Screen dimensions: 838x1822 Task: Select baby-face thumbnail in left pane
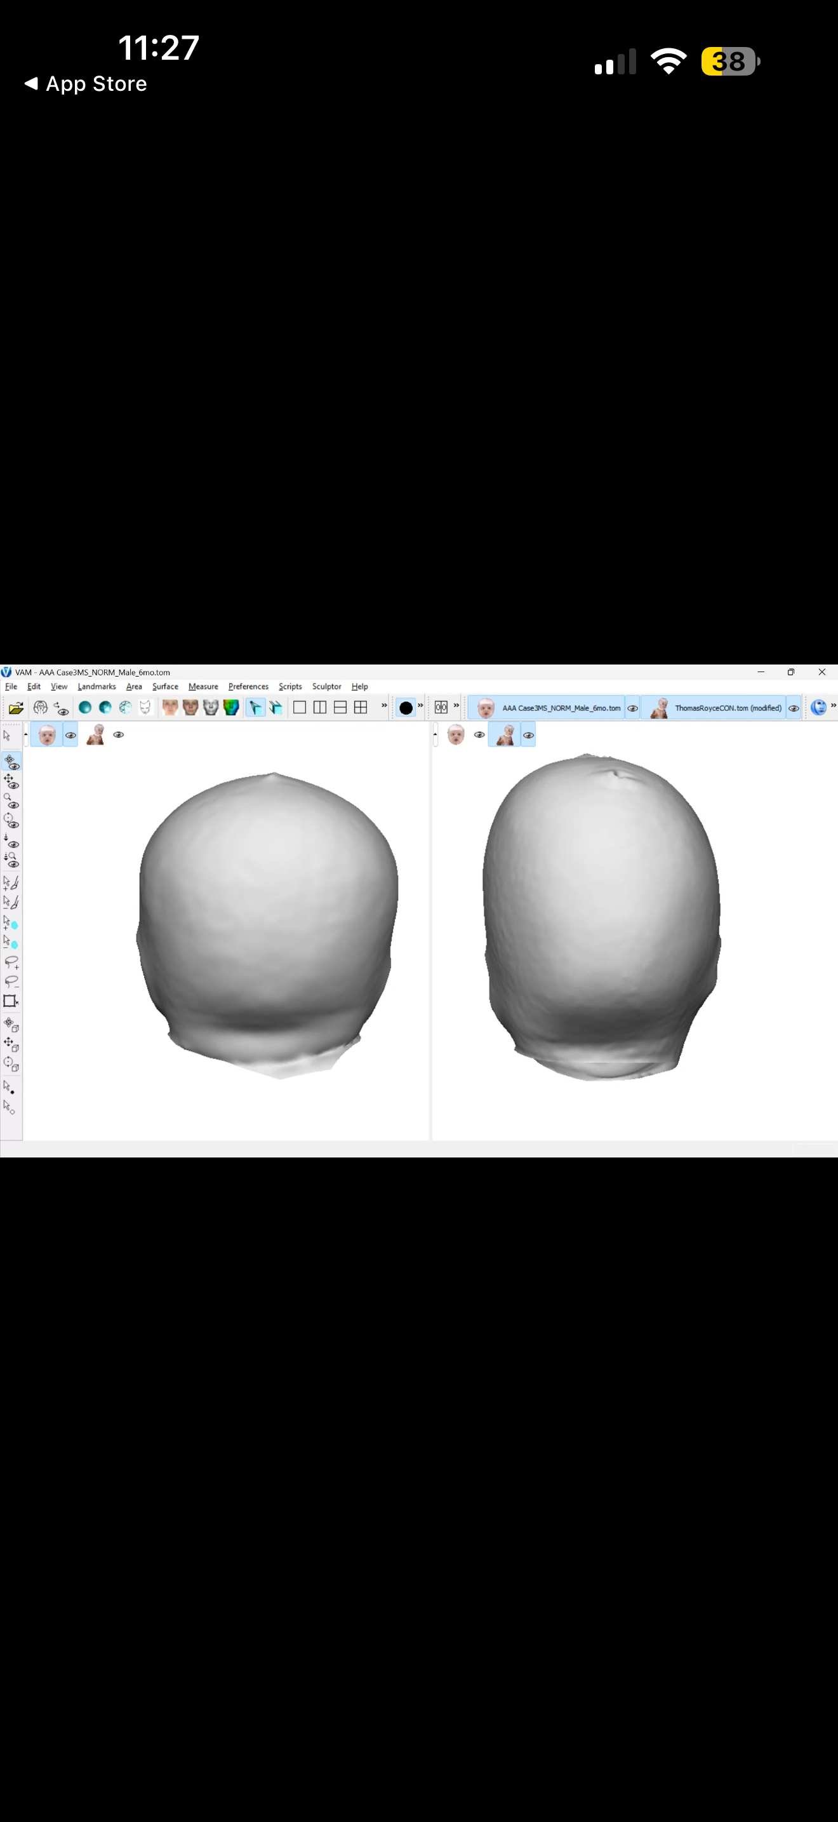click(48, 735)
